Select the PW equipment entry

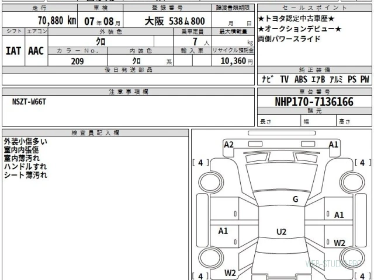[x=365, y=79]
